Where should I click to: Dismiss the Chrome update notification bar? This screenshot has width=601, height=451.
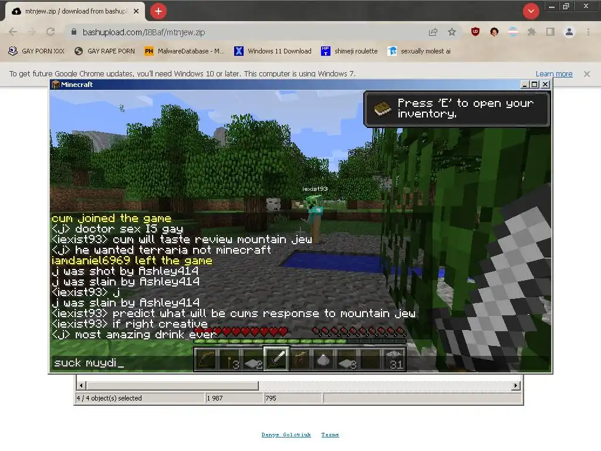pos(586,73)
